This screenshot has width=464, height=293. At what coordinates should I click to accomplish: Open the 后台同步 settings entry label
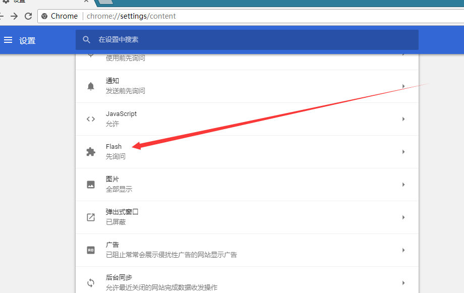pyautogui.click(x=119, y=278)
